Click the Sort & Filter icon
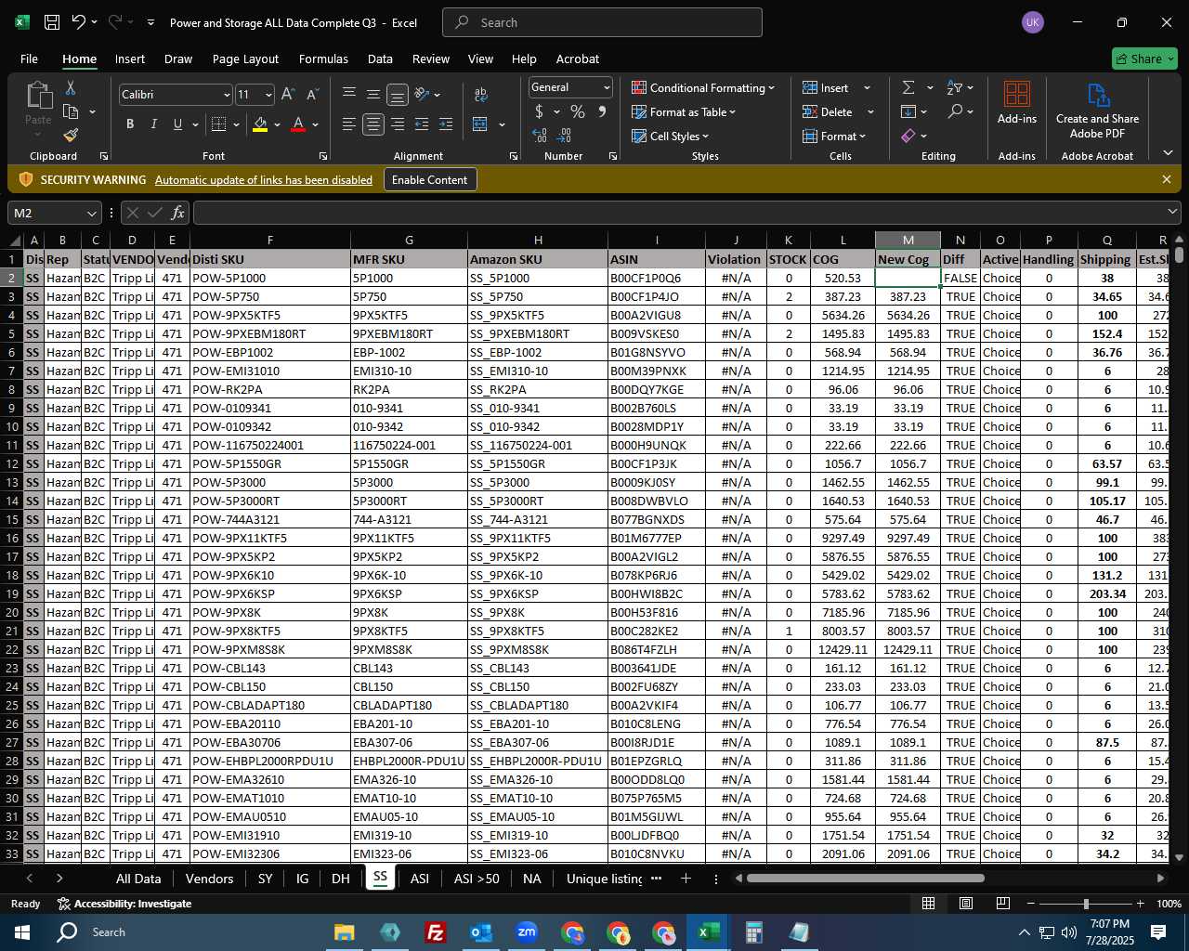 [x=955, y=87]
